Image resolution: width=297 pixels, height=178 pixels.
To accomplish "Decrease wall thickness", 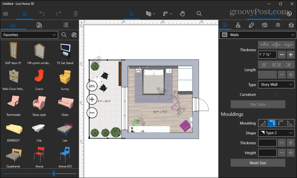I will 282,55.
